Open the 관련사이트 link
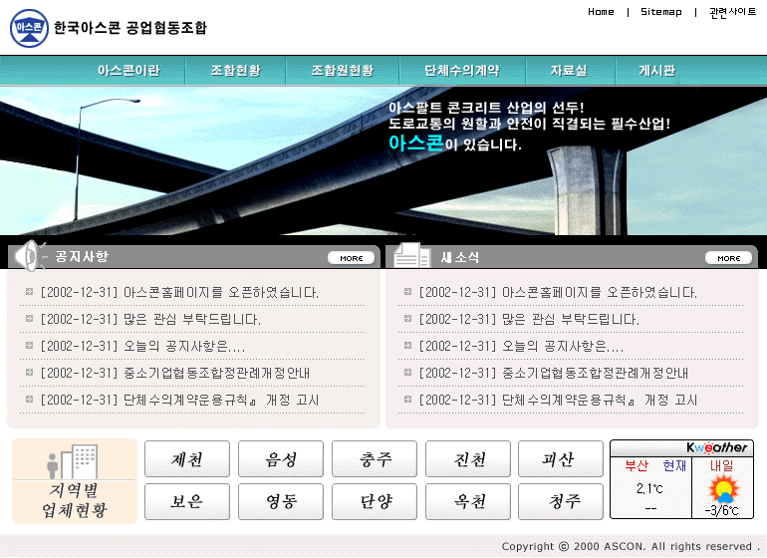 tap(732, 12)
